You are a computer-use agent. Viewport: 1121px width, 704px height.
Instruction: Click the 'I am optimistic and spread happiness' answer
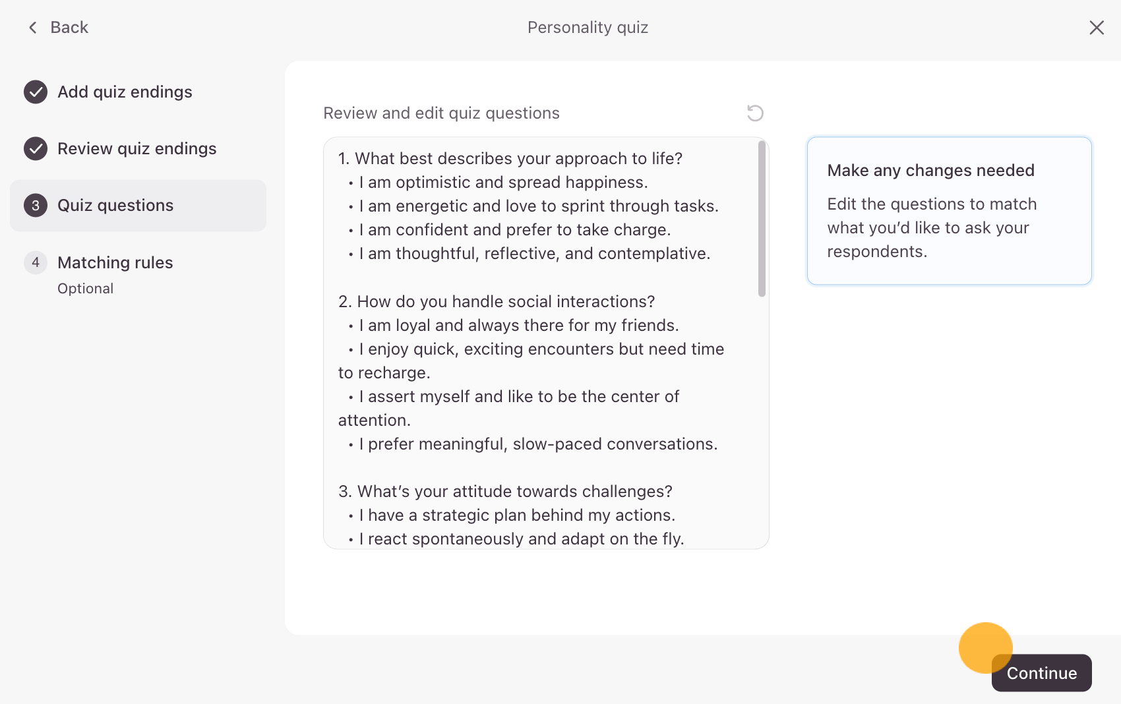pyautogui.click(x=503, y=183)
